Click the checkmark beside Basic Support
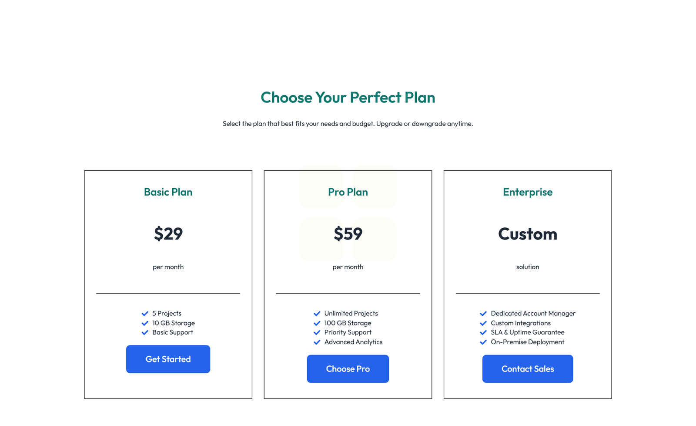 tap(144, 332)
